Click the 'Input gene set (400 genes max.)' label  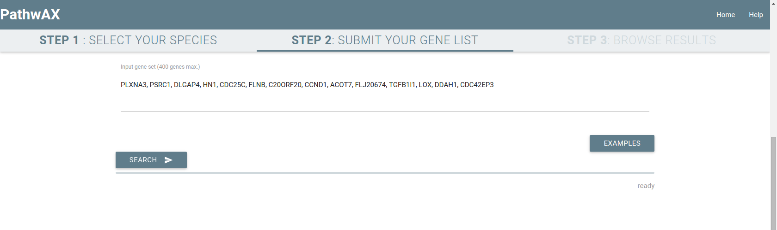(160, 67)
